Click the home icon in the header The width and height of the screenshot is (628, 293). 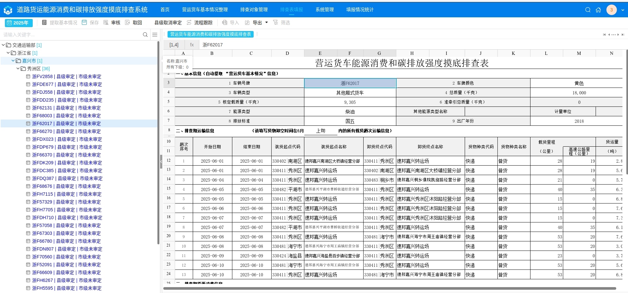coord(598,10)
